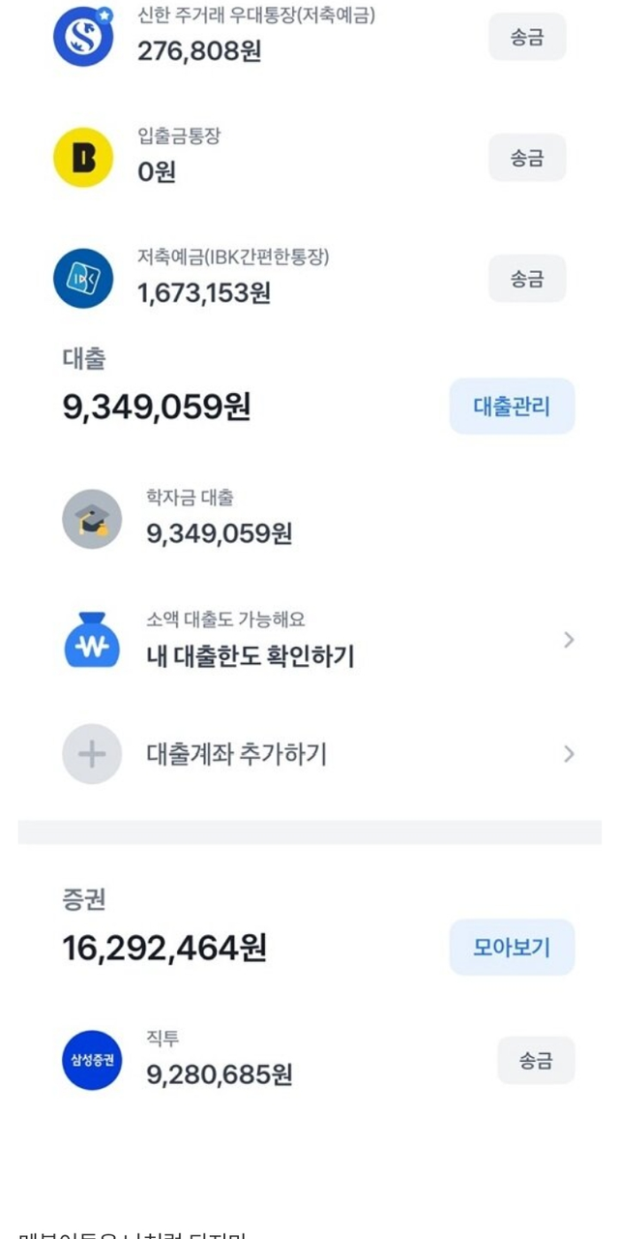Tap the blue money bag icon
This screenshot has width=619, height=1239.
(x=92, y=641)
